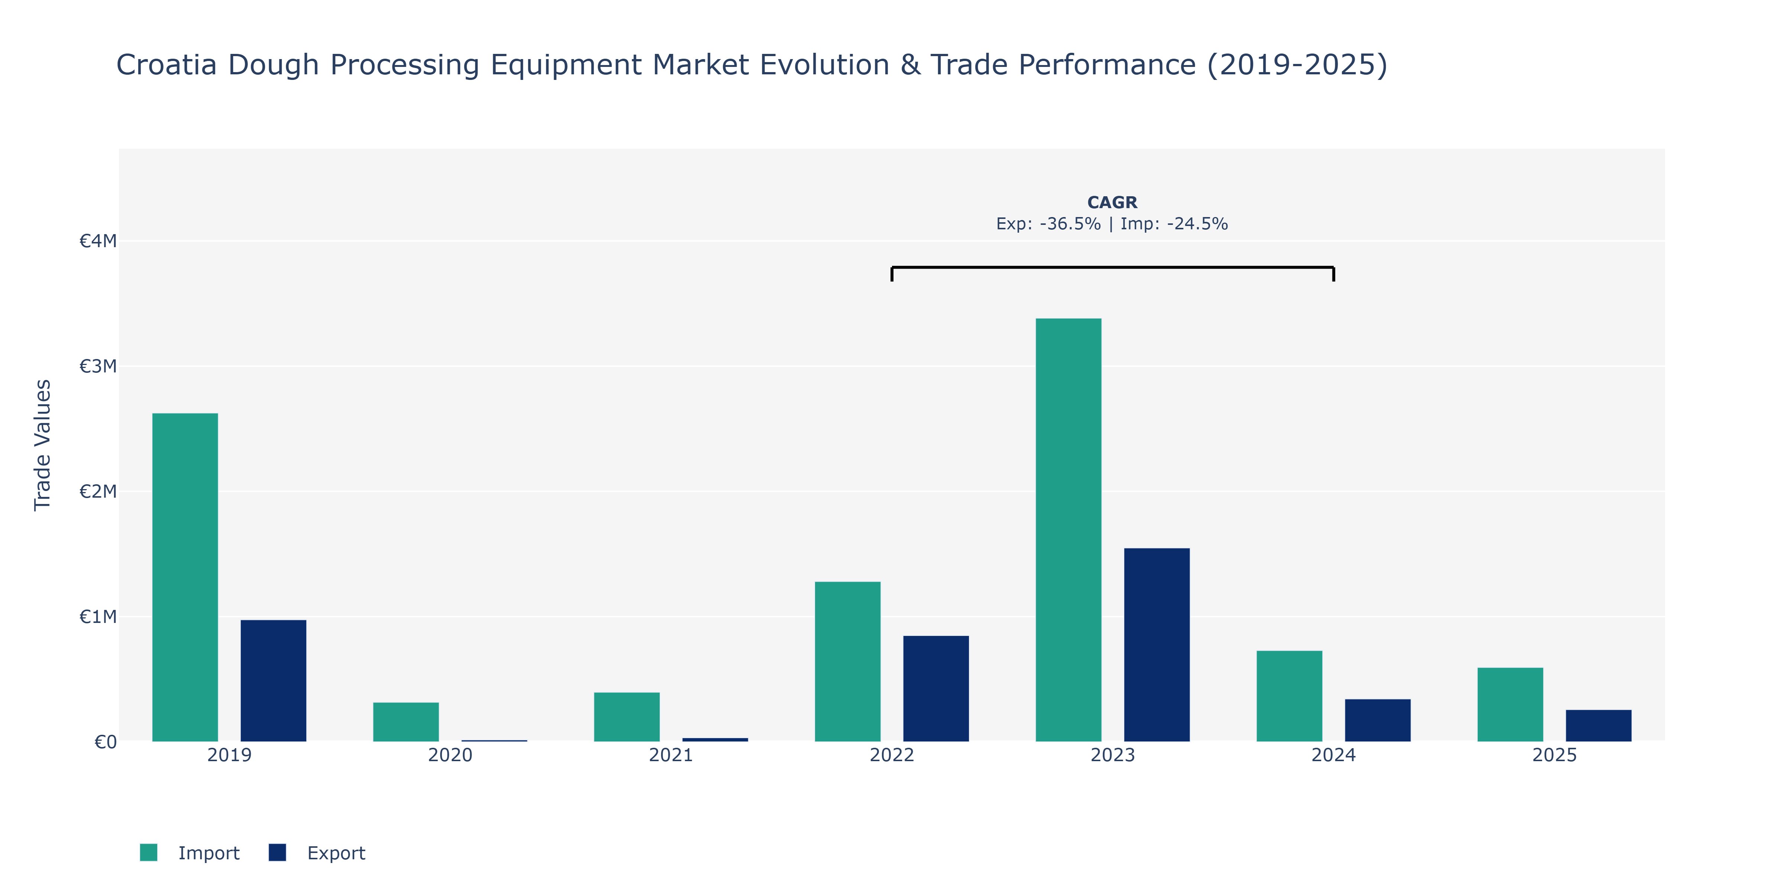
Task: Click the €3M y-axis tick label
Action: tap(98, 366)
